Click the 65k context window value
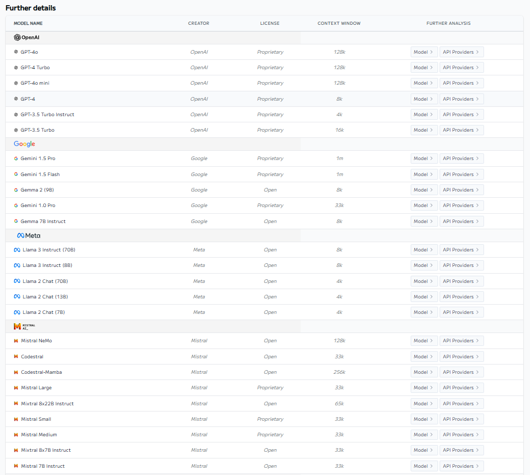Screen dimensions: 530x475 [x=339, y=403]
